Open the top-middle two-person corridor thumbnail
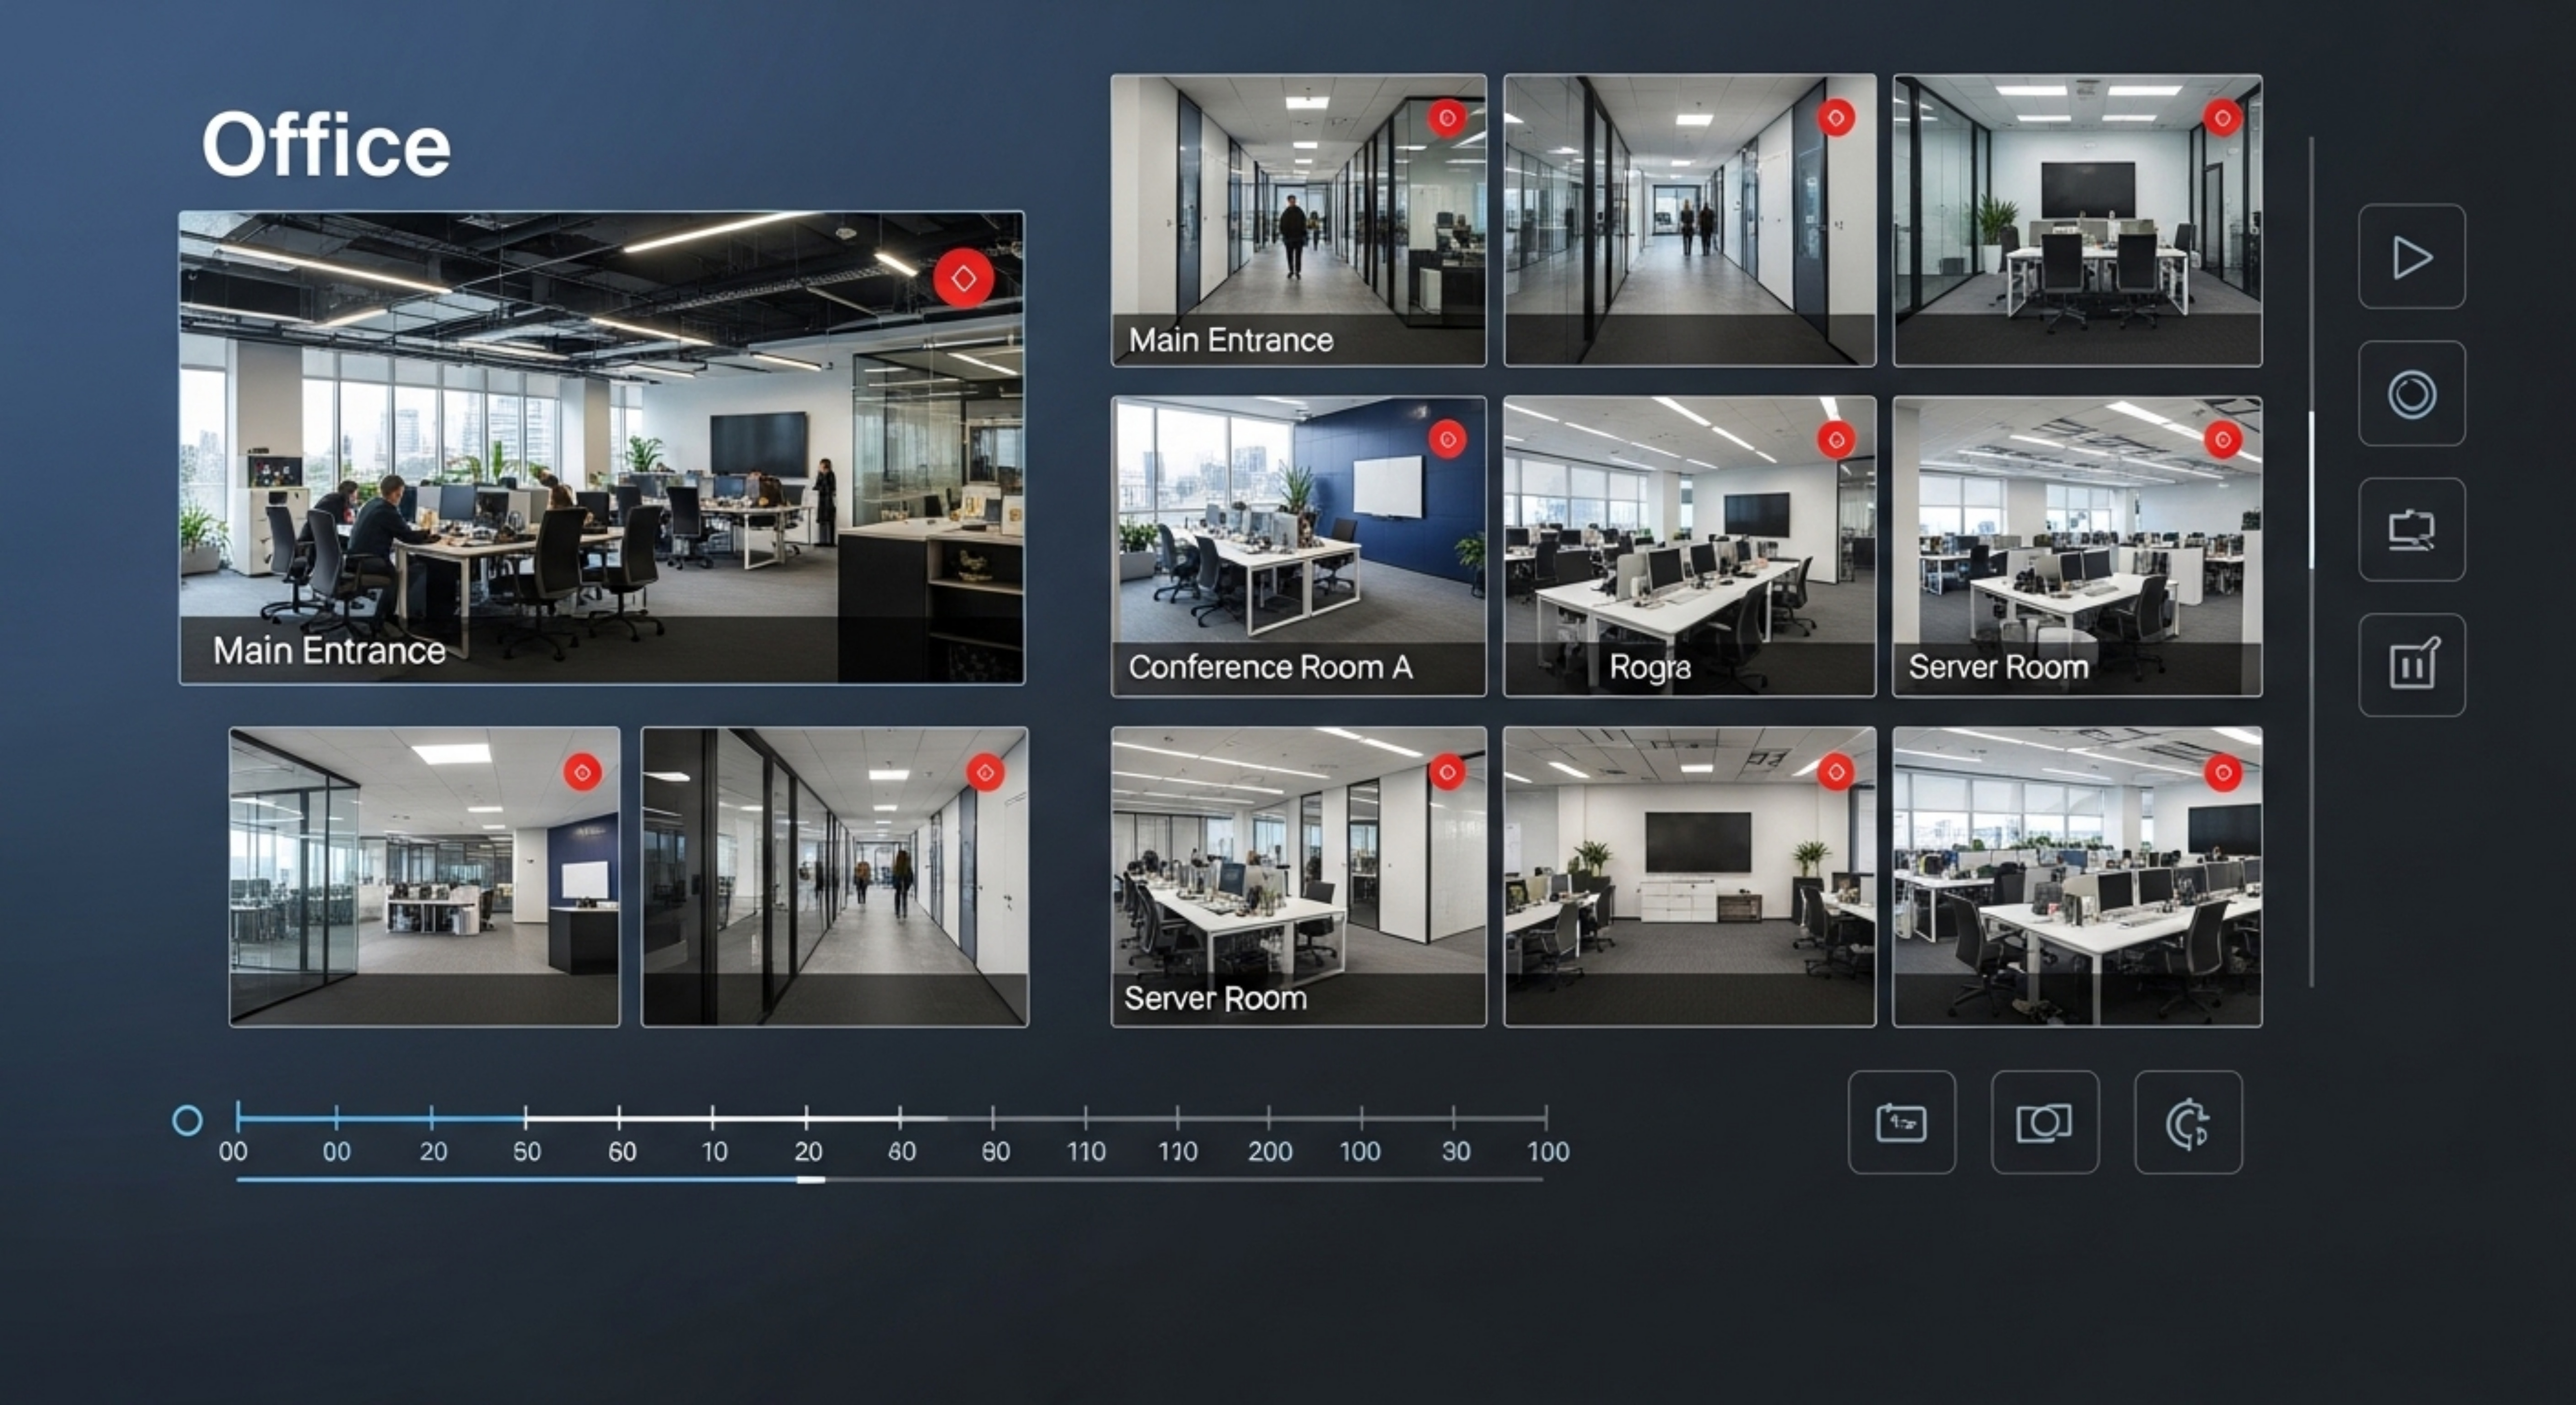 click(1689, 220)
